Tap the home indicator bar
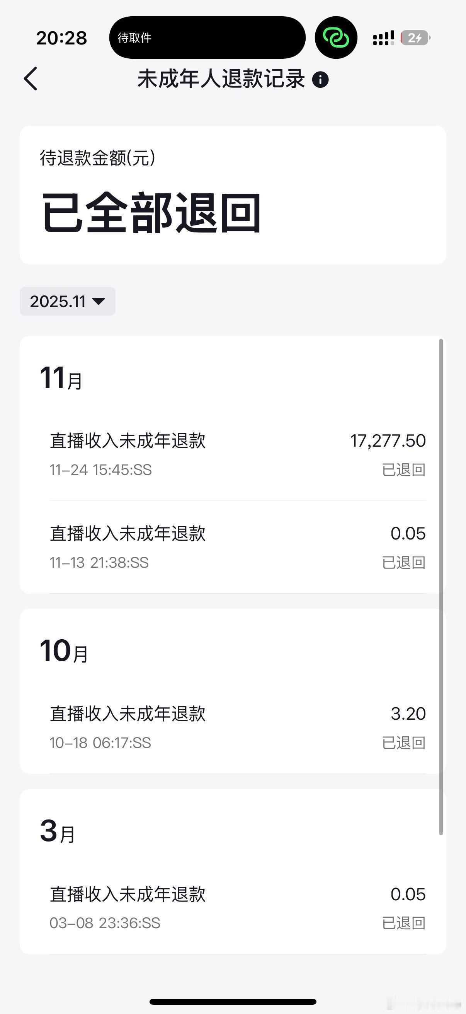This screenshot has width=466, height=1014. [x=233, y=1001]
